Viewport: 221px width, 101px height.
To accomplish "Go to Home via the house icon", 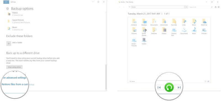I will 216,7.
